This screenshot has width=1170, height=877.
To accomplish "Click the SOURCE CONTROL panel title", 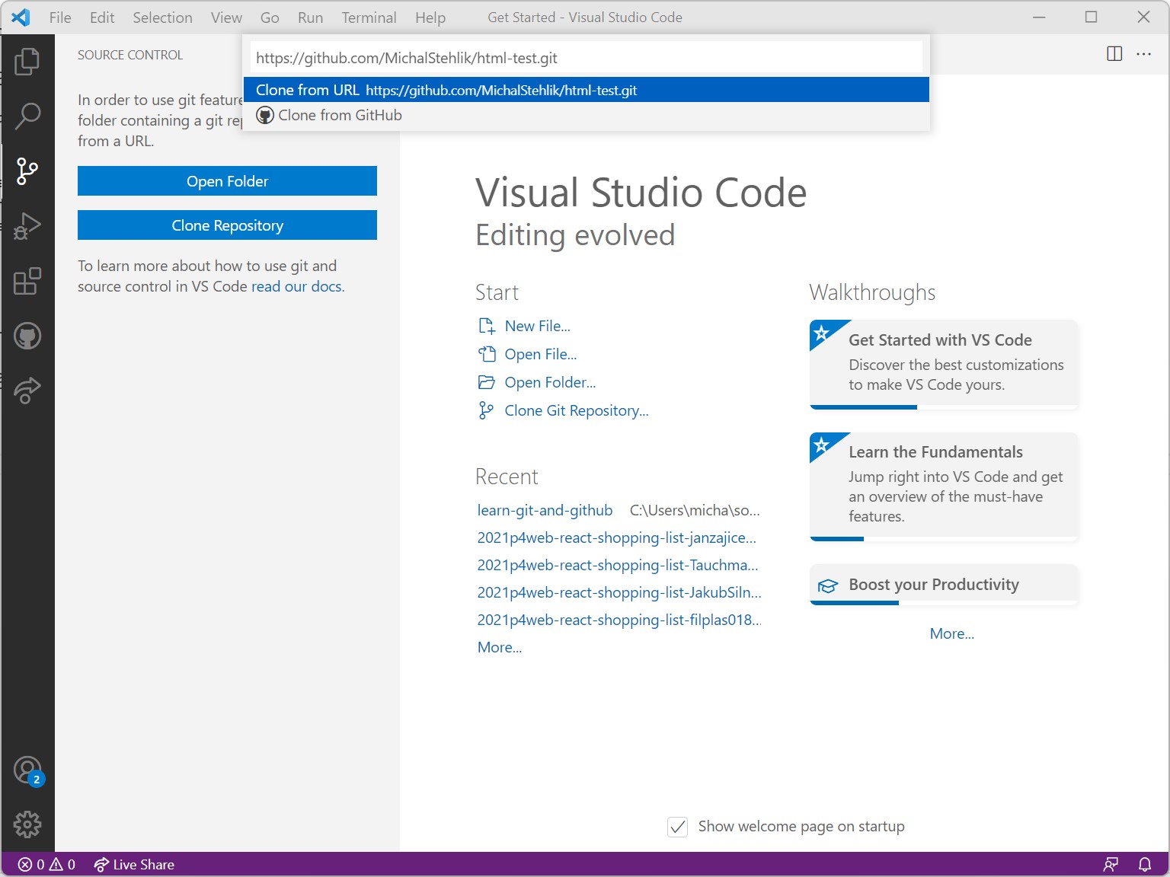I will click(x=130, y=55).
